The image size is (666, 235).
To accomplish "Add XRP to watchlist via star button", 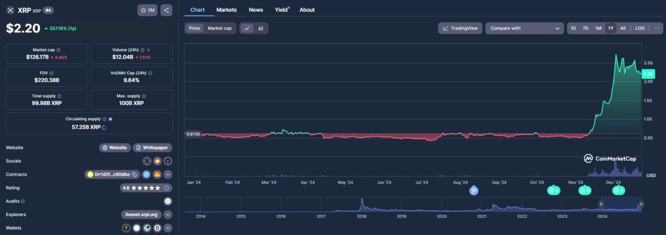I will click(147, 10).
